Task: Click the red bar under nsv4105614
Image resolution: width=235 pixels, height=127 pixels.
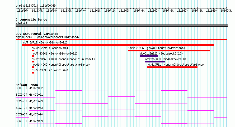Action: [172, 67]
